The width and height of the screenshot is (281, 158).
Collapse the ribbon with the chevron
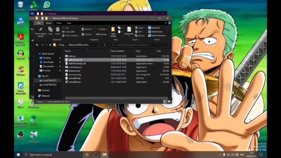tap(166, 23)
